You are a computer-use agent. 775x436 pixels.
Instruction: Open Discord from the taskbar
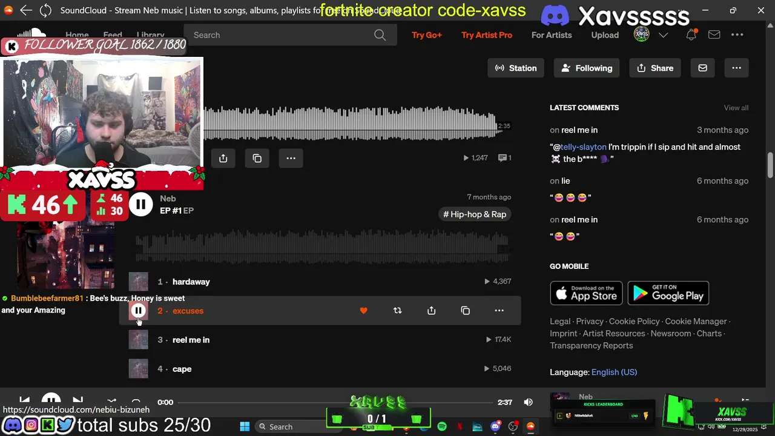tap(495, 427)
